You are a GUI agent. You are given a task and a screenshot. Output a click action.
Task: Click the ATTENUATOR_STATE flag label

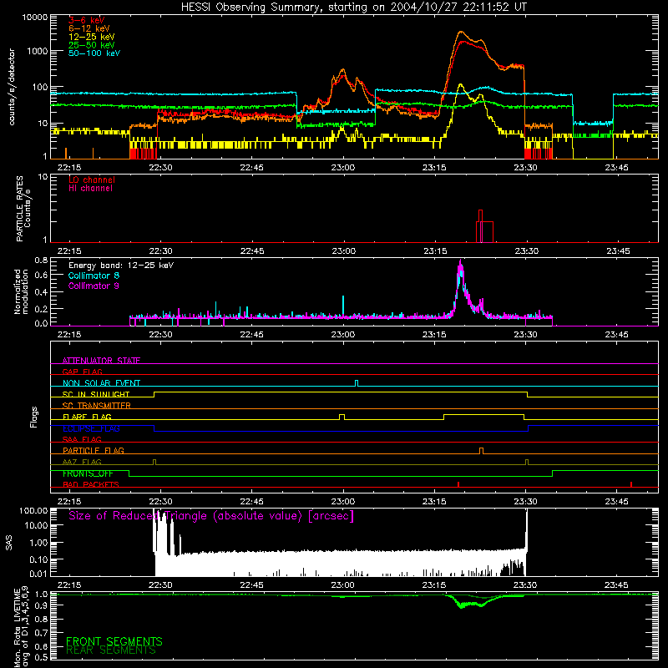point(101,361)
